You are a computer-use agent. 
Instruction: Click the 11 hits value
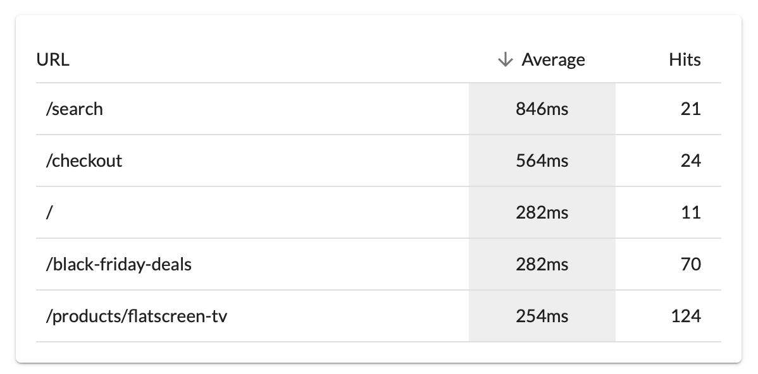tap(691, 212)
